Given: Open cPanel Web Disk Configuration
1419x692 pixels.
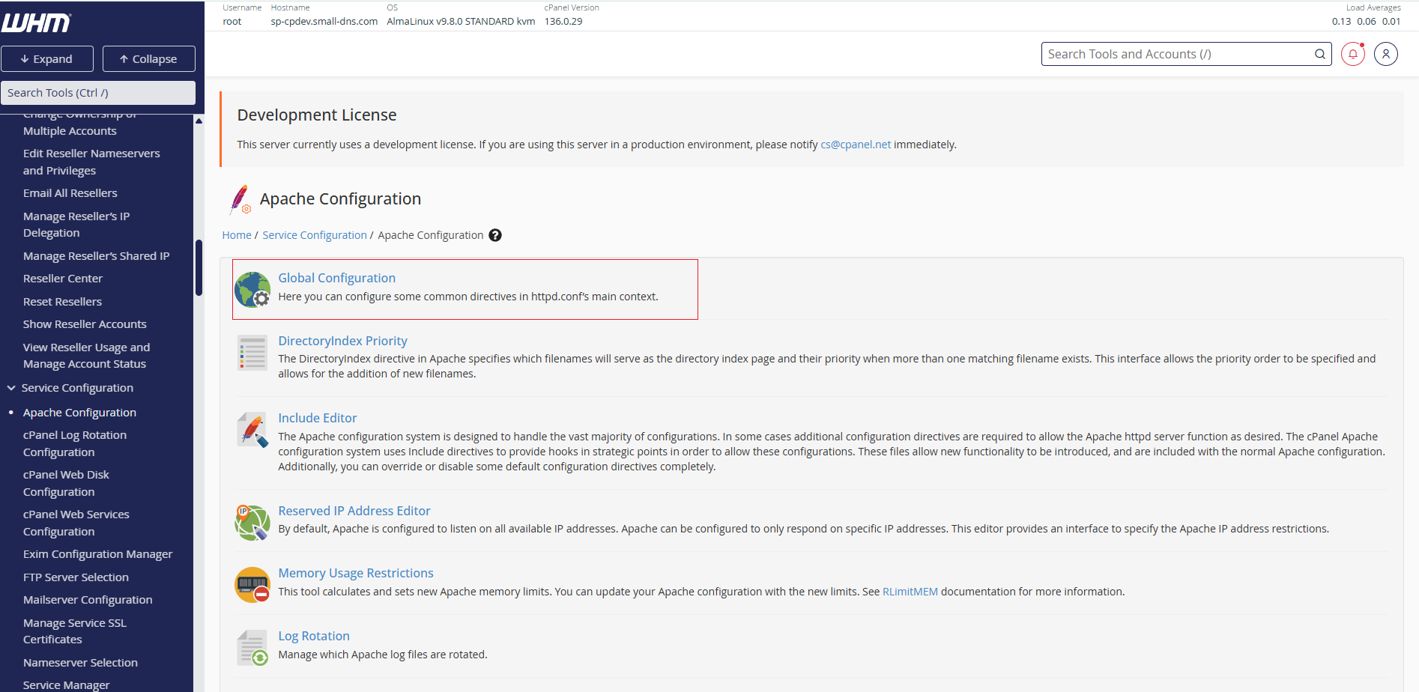Looking at the screenshot, I should (66, 483).
